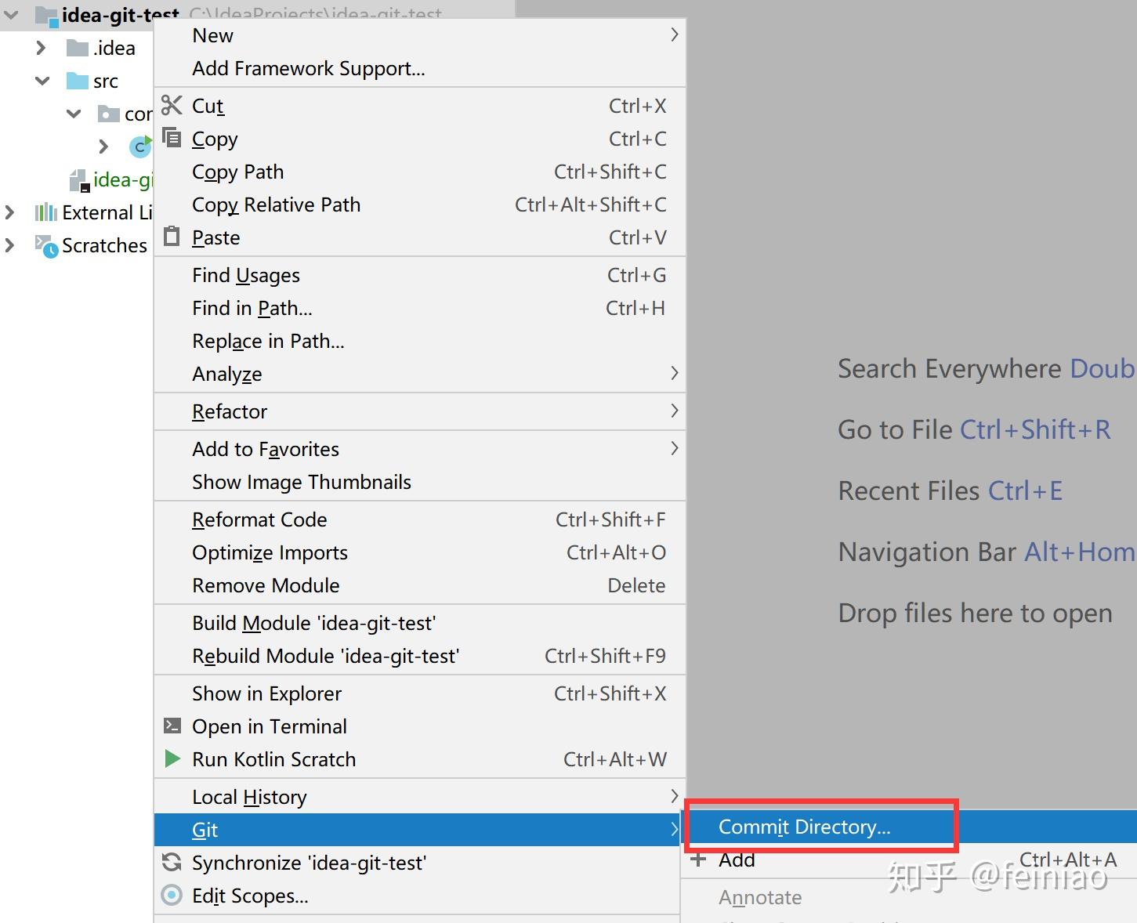Click the green Run Kotlin Scratch icon

(172, 758)
